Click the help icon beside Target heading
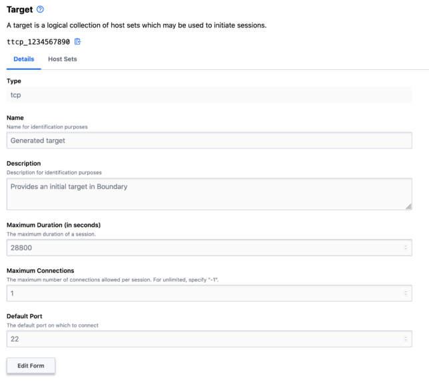Viewport: 429px width, 382px height. coord(41,9)
